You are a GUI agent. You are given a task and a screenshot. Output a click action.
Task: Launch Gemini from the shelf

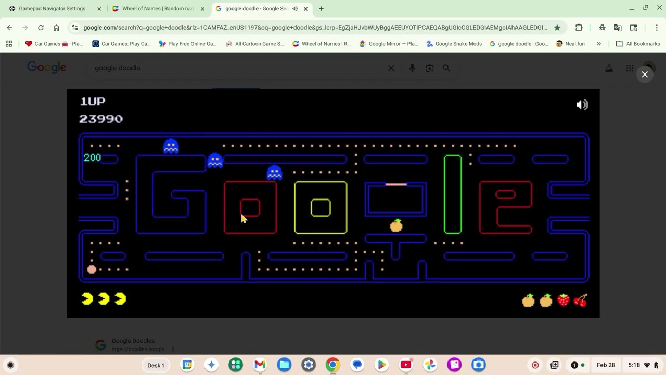(x=211, y=365)
